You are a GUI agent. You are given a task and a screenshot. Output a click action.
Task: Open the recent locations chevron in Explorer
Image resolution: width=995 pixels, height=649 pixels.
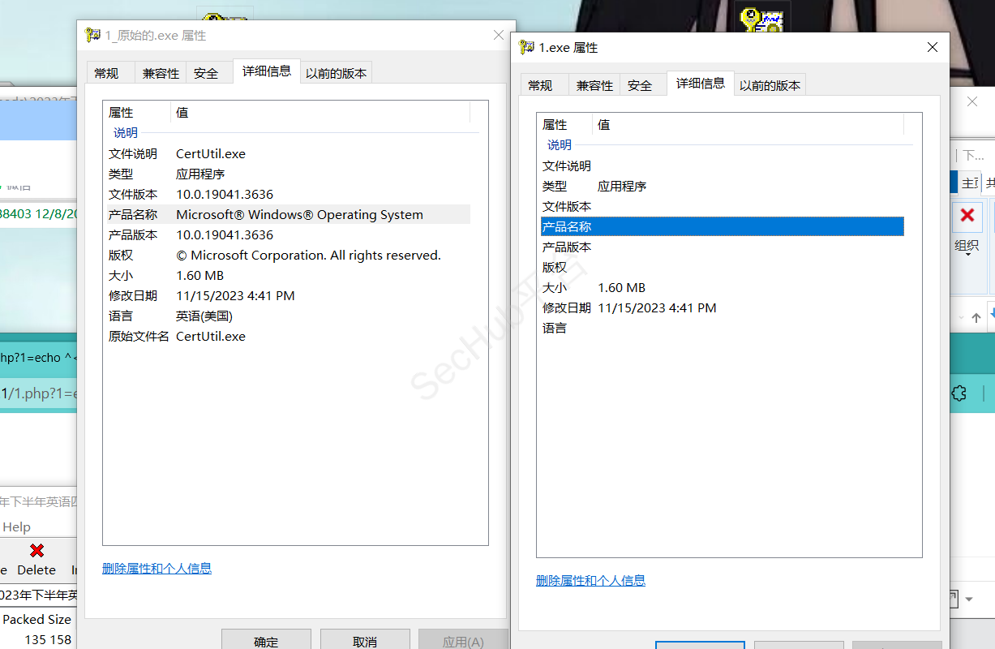(961, 317)
